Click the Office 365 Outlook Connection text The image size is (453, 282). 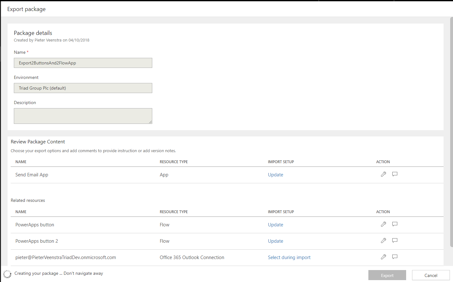(192, 257)
